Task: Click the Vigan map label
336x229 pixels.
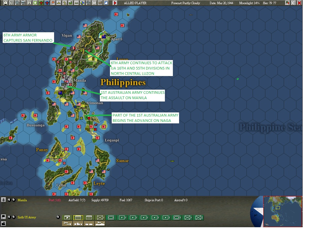Action: pos(67,36)
